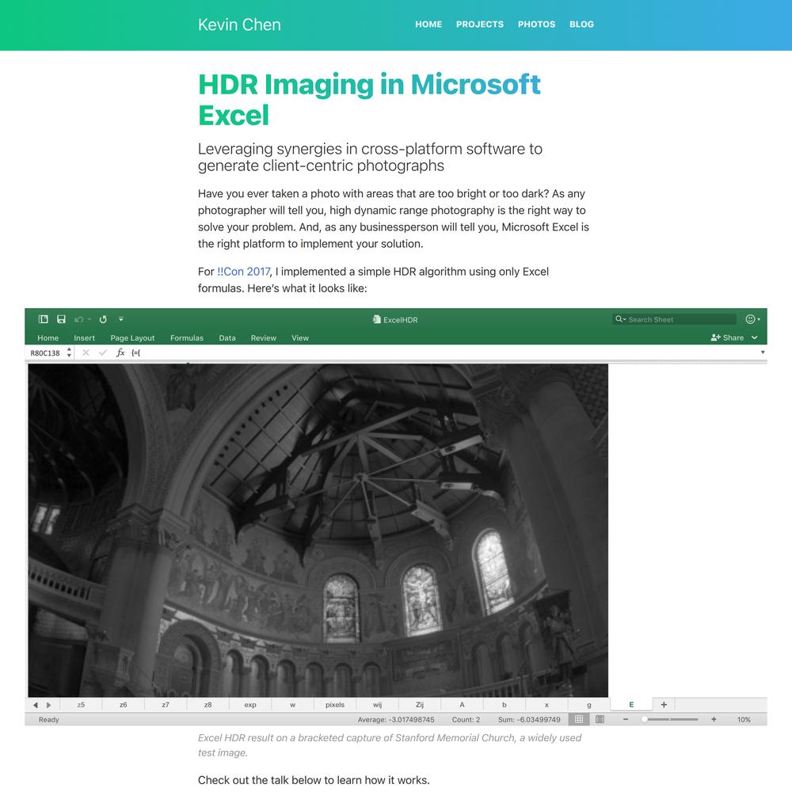Viewport: 792px width, 792px height.
Task: Open the Data ribbon tab
Action: pyautogui.click(x=227, y=338)
